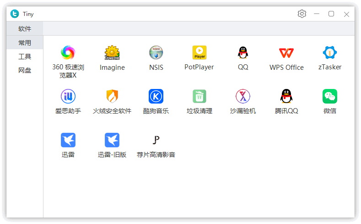
Task: Open 腾讯QQ icon
Action: point(286,96)
